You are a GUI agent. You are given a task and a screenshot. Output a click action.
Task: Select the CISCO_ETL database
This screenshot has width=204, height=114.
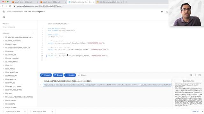click(x=11, y=104)
